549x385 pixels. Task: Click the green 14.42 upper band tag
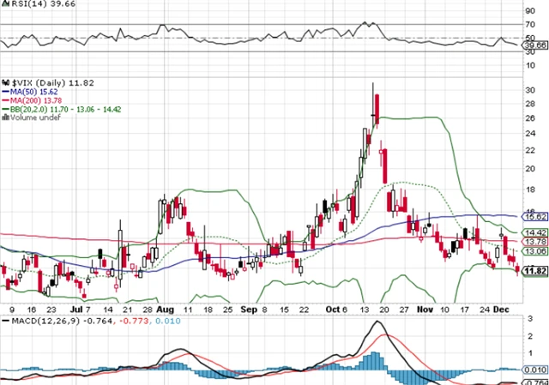coord(534,232)
